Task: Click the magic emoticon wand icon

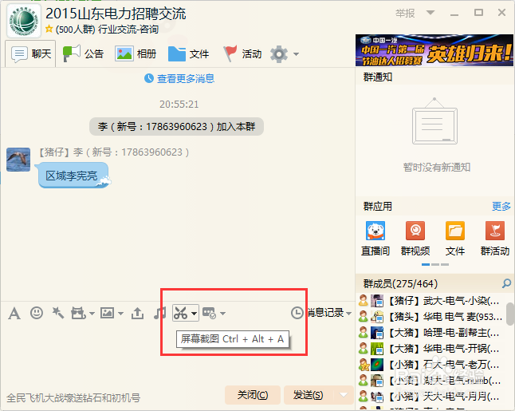Action: [x=58, y=313]
